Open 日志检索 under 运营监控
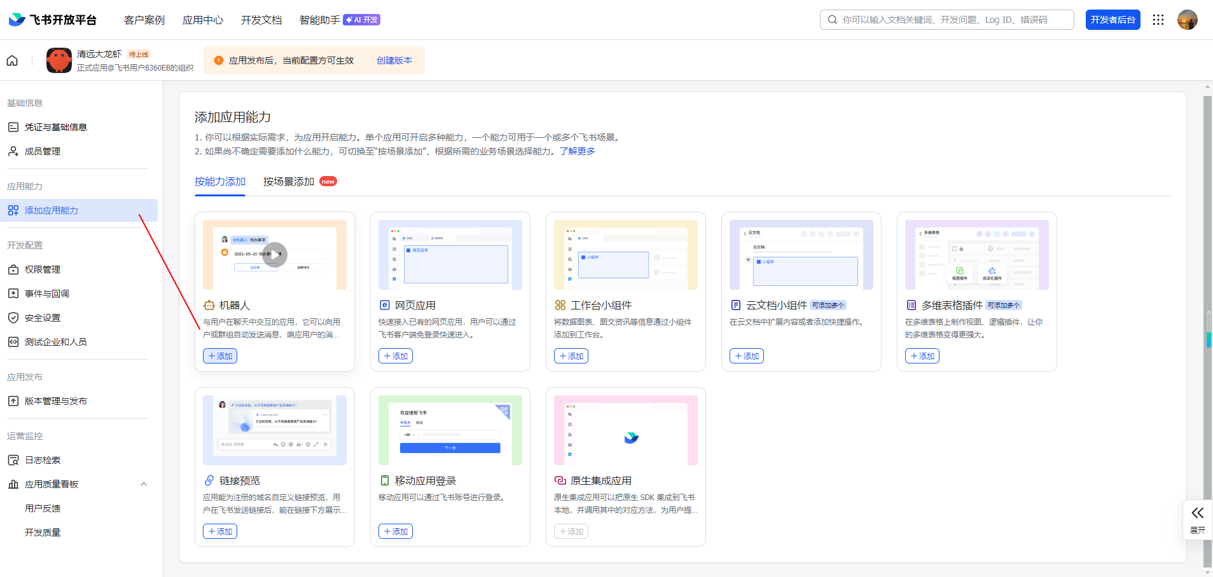The image size is (1213, 577). (x=43, y=459)
